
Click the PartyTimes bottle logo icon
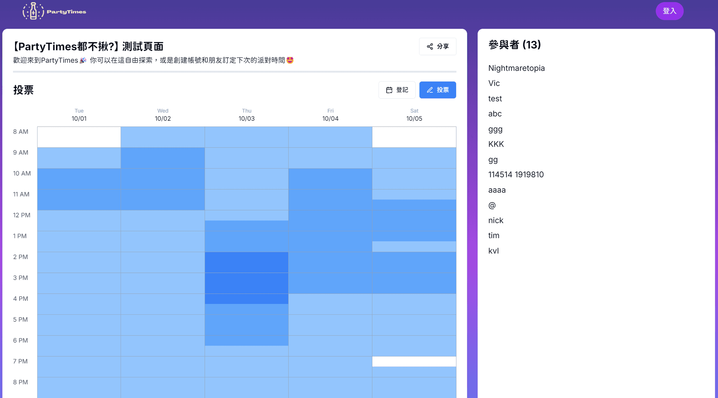tap(33, 11)
